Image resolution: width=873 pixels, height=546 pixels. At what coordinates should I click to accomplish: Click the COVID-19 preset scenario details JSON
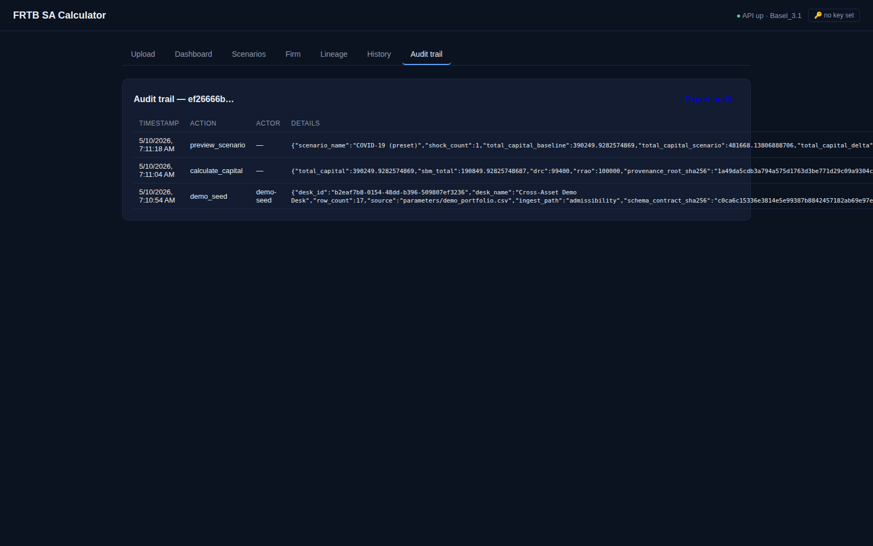582,145
